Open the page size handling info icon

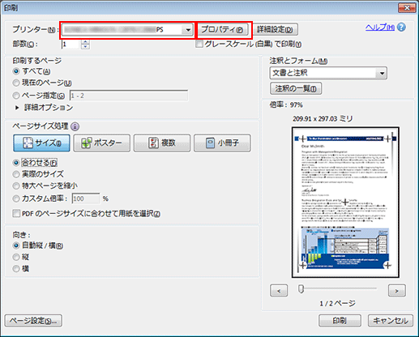tap(75, 126)
